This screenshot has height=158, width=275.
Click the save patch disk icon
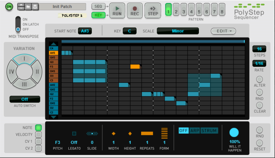(34, 6)
